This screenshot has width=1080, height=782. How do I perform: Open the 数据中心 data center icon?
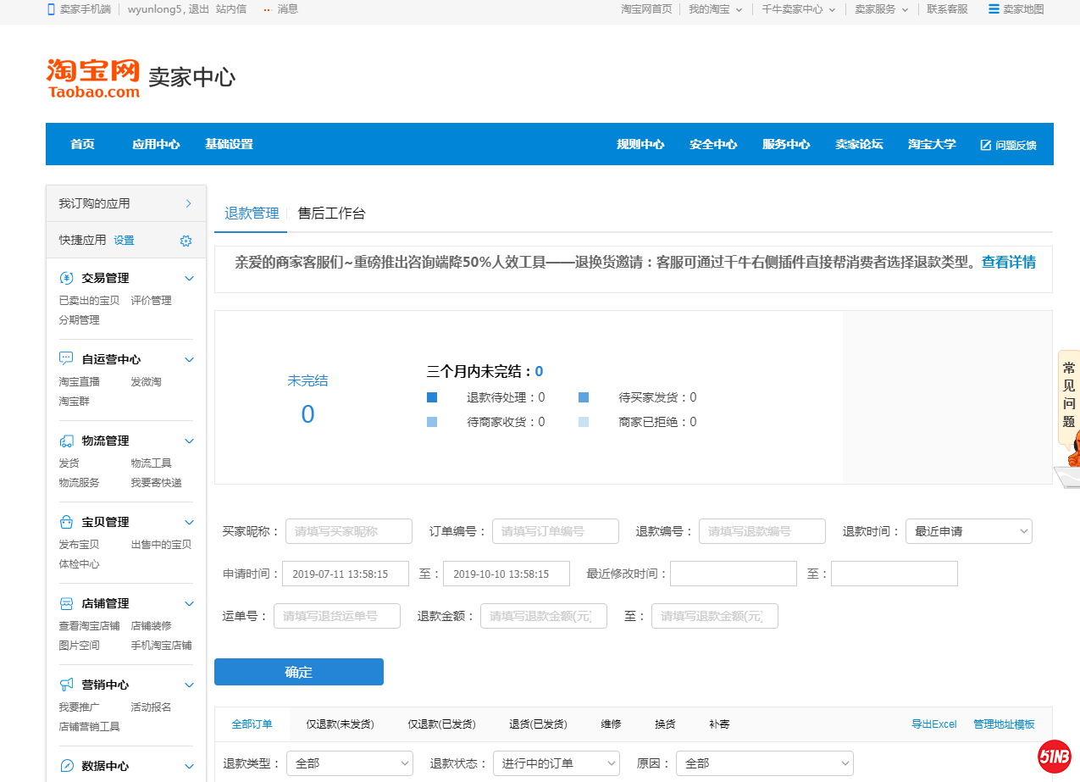point(66,765)
